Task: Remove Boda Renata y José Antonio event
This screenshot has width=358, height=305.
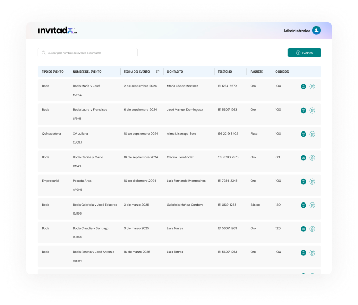Action: [x=312, y=253]
